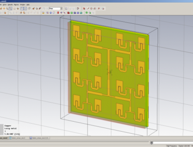Select the red pick-point pencil tool

coord(88,8)
